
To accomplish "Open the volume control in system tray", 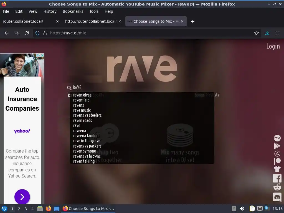I will click(242, 209).
